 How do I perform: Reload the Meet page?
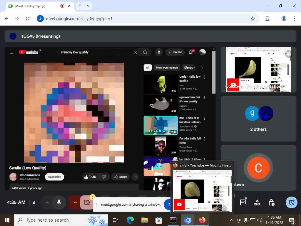(28, 19)
